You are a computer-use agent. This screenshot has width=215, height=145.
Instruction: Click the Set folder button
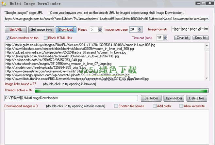151,98
